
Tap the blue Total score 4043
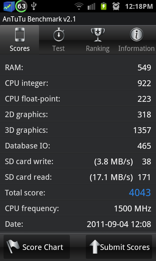tap(140, 192)
